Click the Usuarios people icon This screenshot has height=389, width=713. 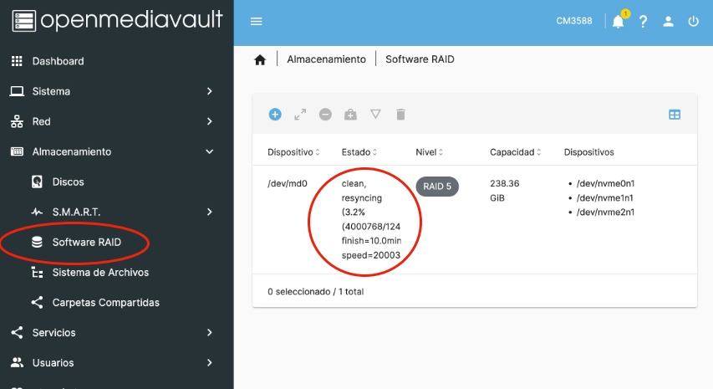coord(17,362)
